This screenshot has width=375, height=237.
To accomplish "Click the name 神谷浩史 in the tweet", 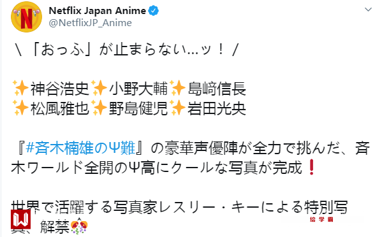I will click(x=60, y=89).
